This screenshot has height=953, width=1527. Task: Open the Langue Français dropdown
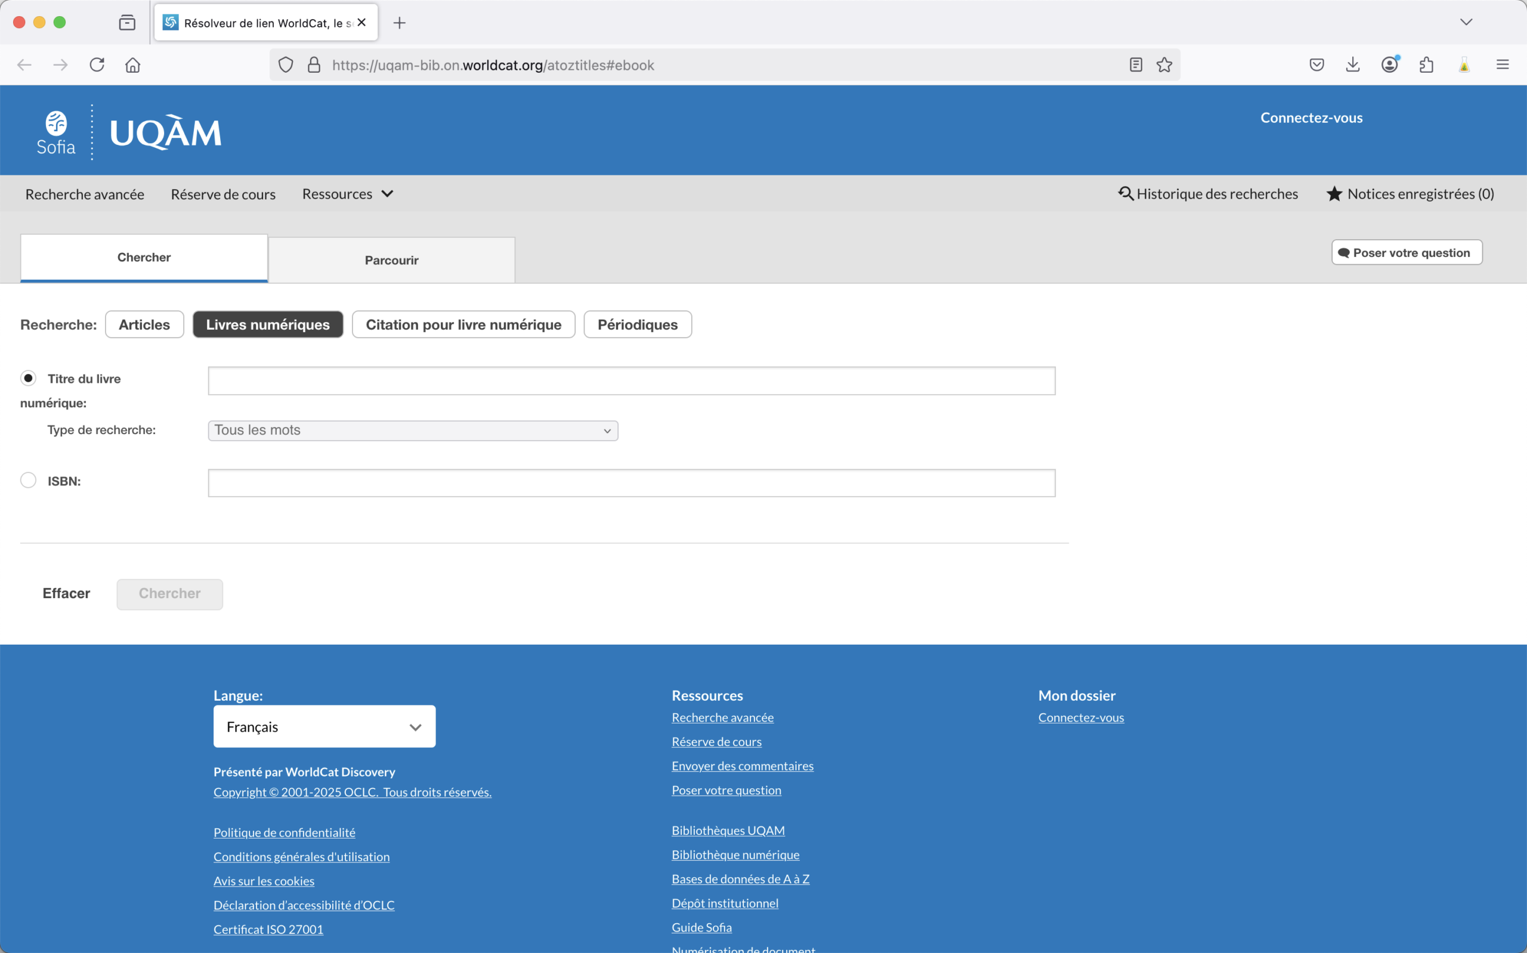[x=324, y=727]
